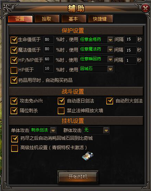
Task: Open the 快捷键 tab
Action: 100,19
